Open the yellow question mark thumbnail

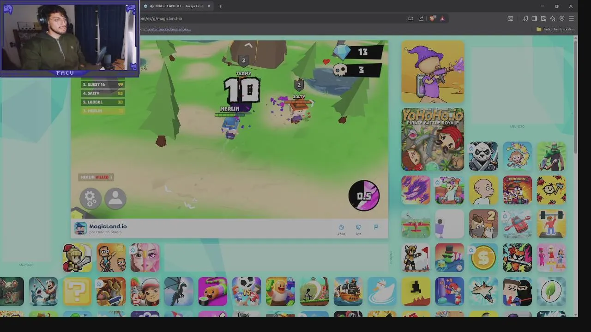tap(77, 291)
